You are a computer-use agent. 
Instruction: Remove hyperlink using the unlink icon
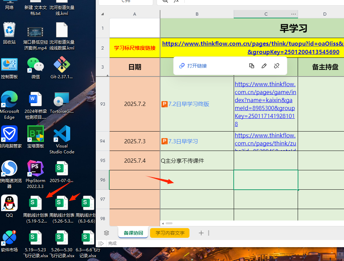(277, 66)
